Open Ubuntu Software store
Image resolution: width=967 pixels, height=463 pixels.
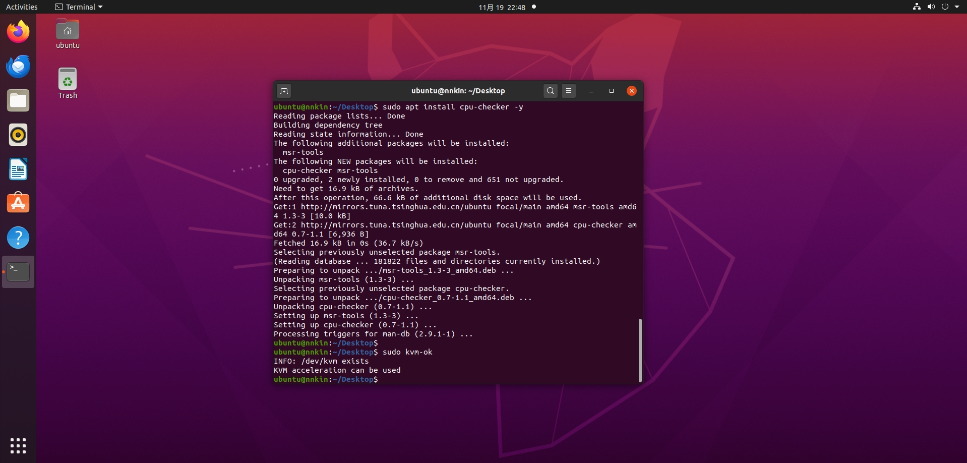(x=18, y=204)
